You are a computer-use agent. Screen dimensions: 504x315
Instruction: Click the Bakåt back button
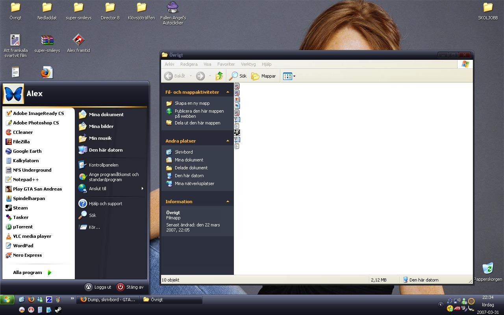175,76
